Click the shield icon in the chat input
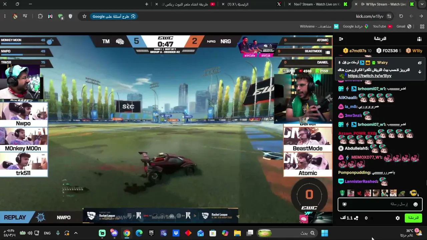Image resolution: width=427 pixels, height=240 pixels. (345, 204)
